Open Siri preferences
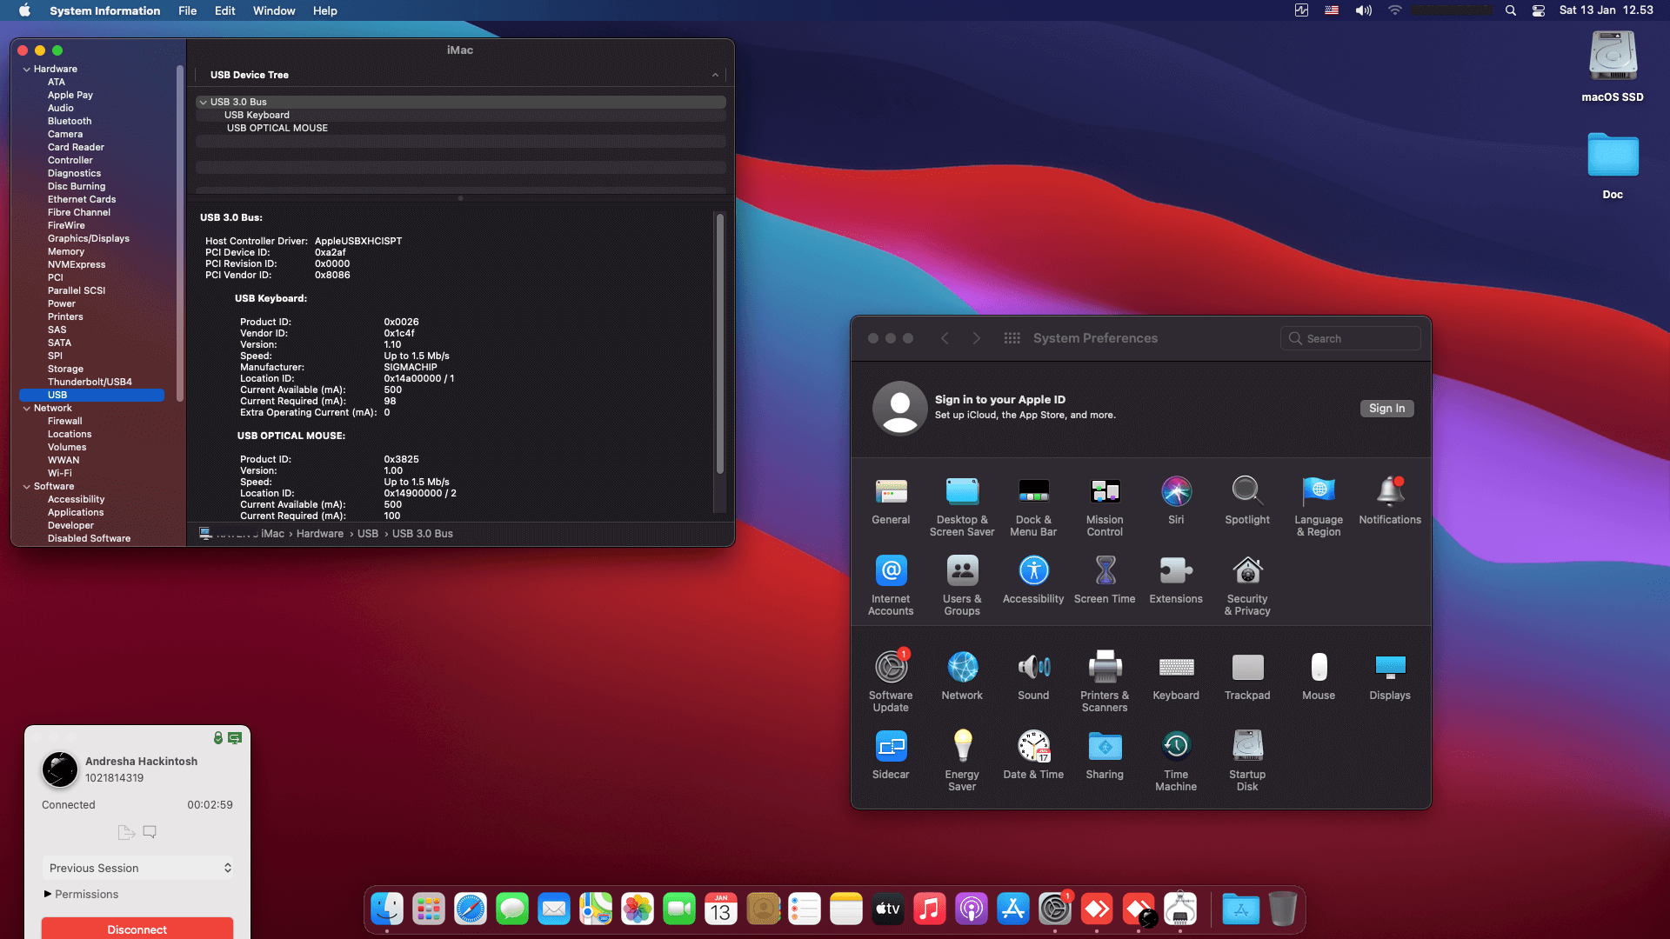Screen dimensions: 1670x939 coord(1176,501)
